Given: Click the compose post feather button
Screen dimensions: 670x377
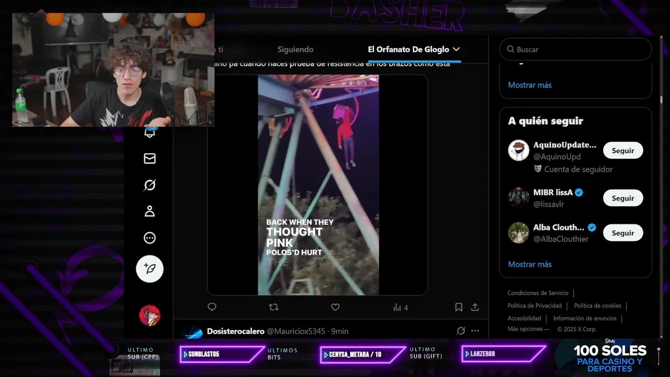Looking at the screenshot, I should click(150, 269).
